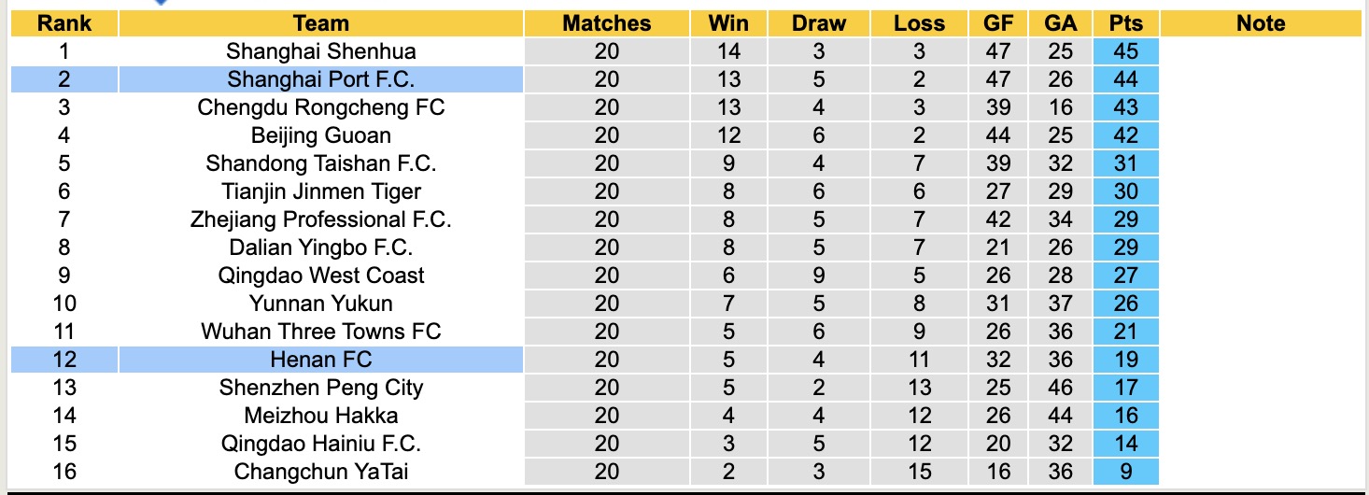Click Shanghai Shenhua's 45 points cell
Viewport: 1369px width, 495px height.
click(x=1125, y=51)
